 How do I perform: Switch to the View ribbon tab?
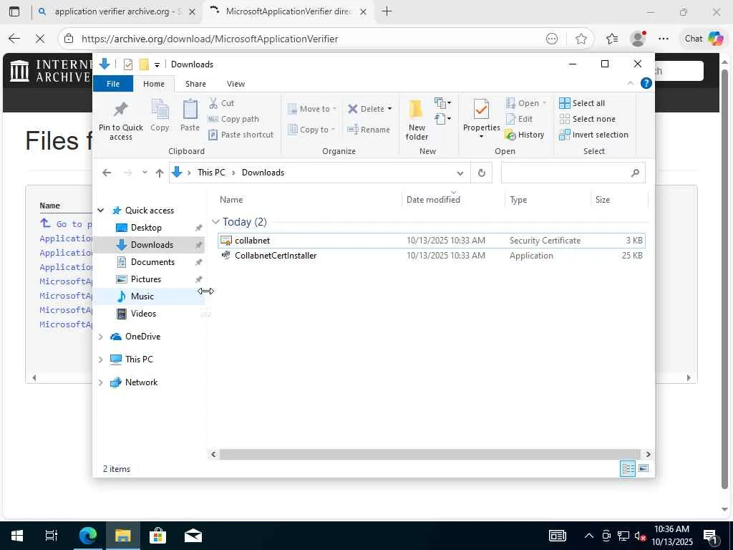click(236, 84)
